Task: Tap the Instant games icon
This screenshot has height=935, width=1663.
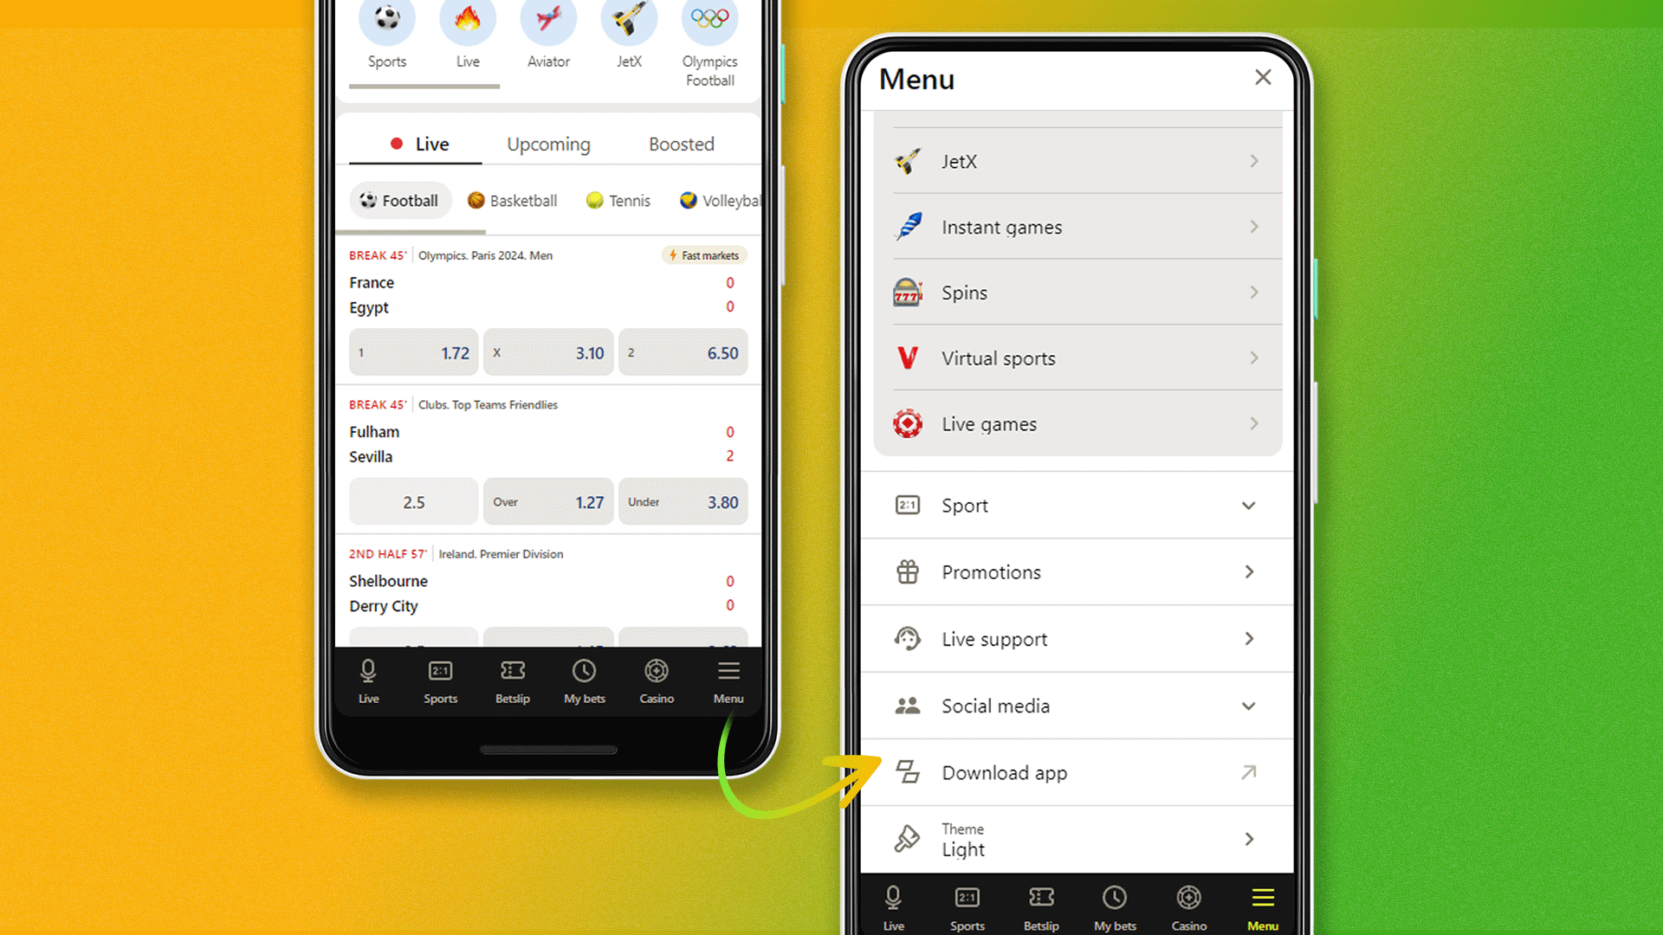Action: pos(906,227)
